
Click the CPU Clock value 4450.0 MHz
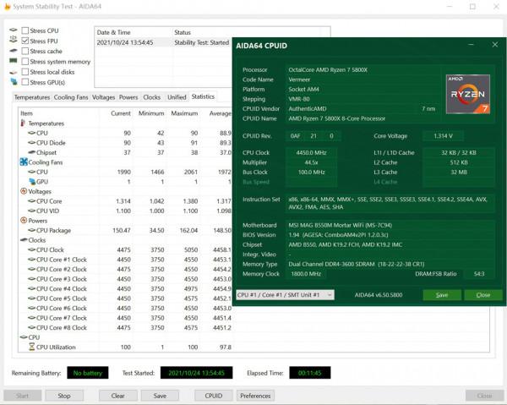point(311,153)
